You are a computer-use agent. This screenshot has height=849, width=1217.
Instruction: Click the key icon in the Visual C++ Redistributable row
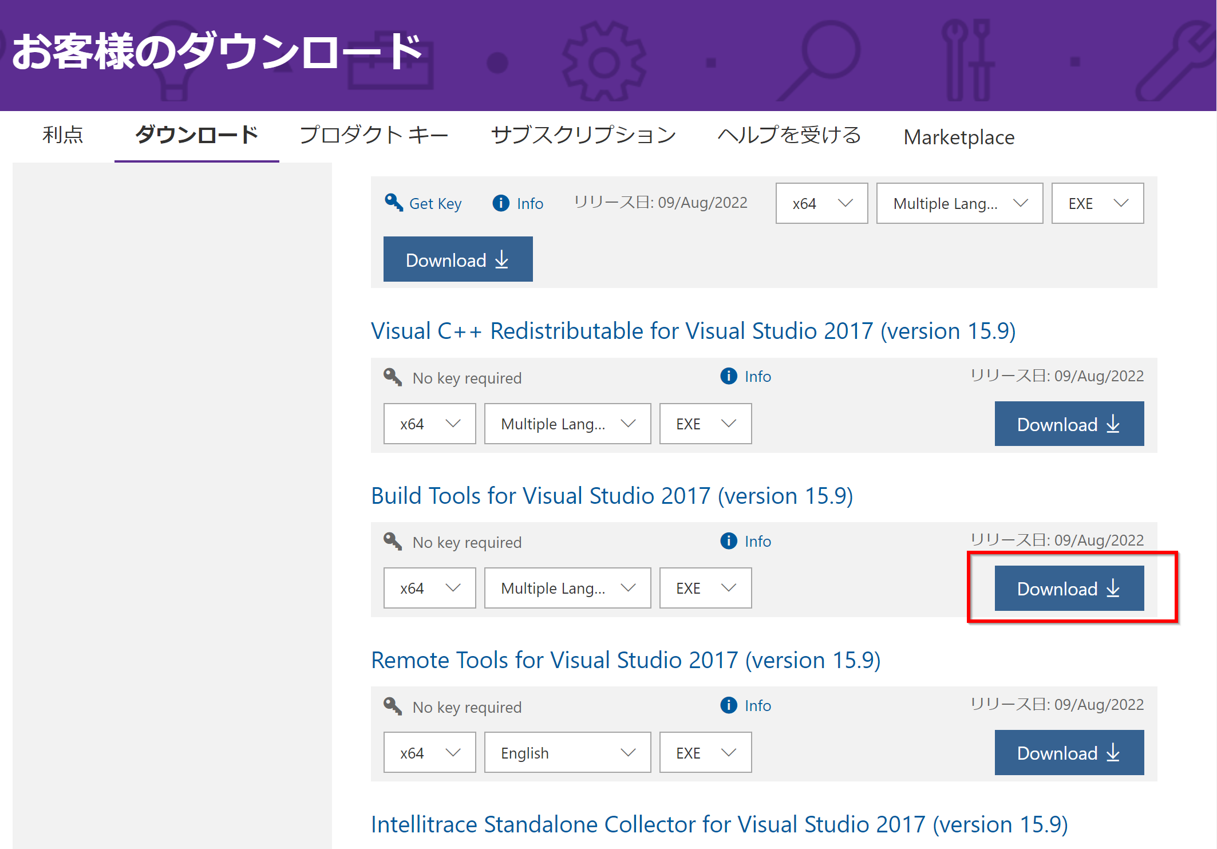393,377
